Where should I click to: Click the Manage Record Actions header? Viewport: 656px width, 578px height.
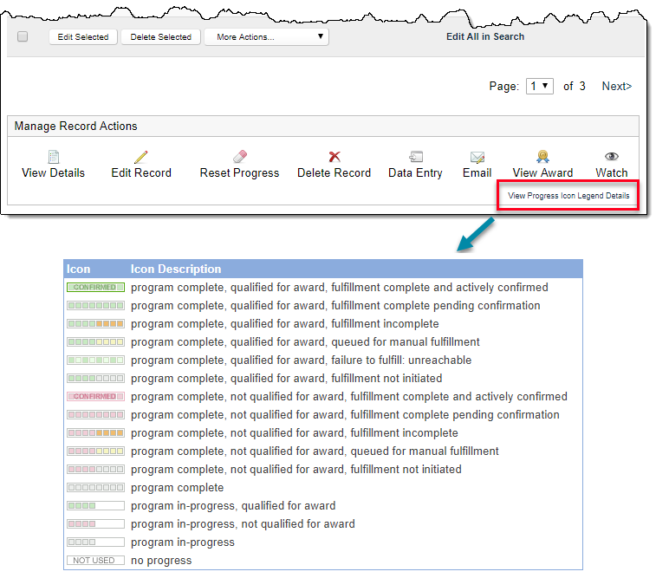tap(75, 127)
